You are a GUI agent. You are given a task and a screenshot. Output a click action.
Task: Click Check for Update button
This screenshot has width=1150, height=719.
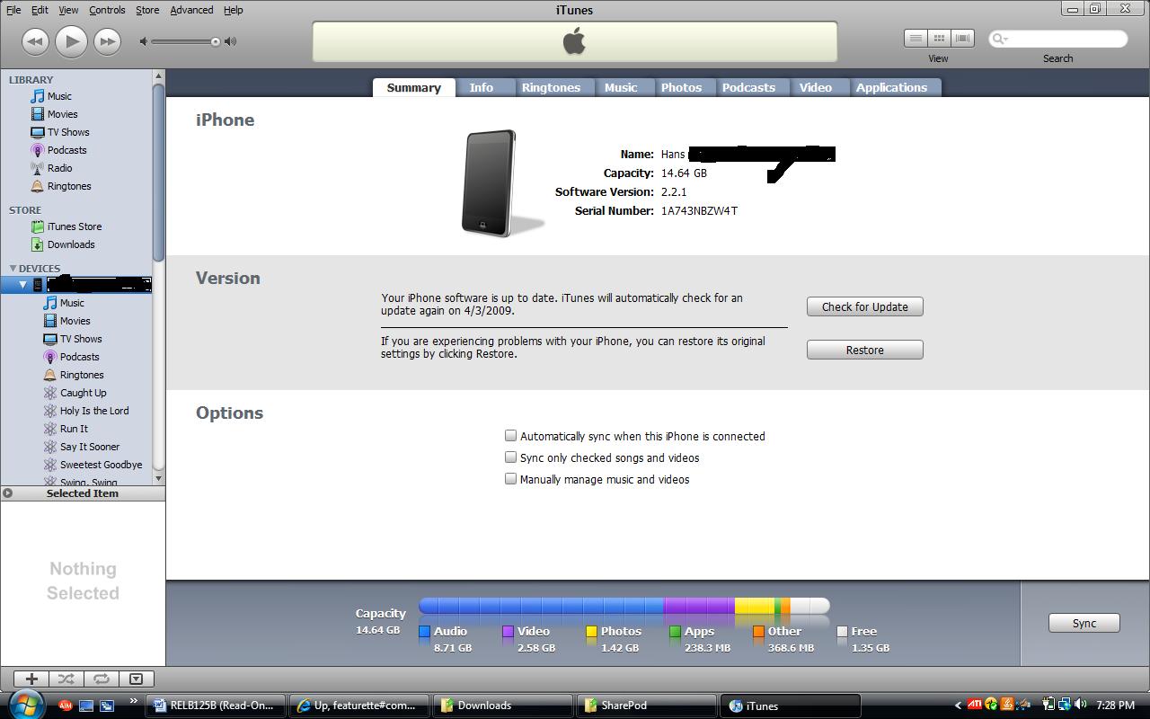(864, 306)
